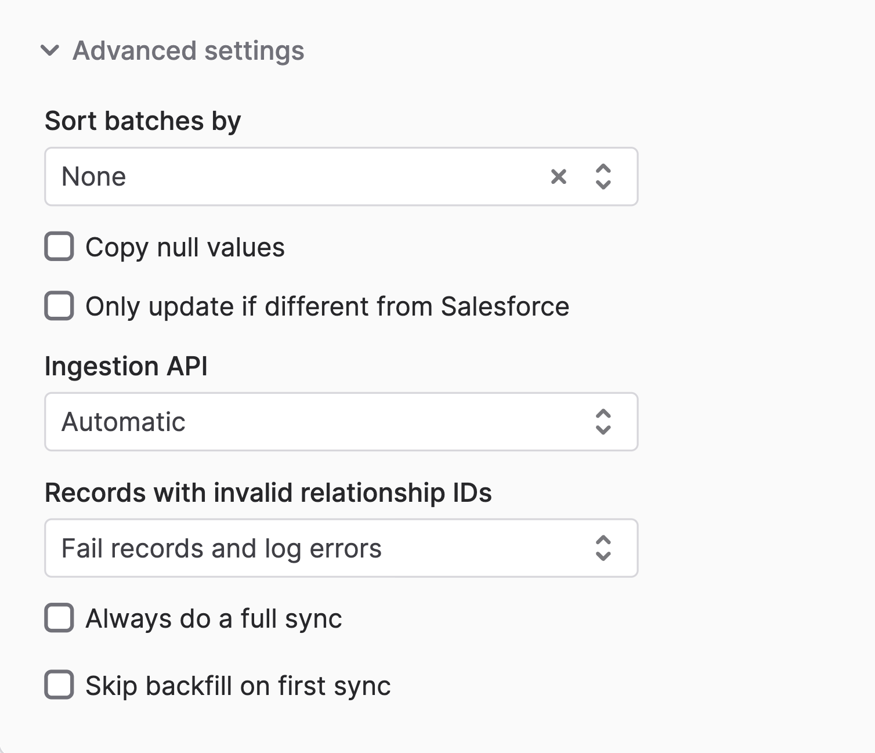Click the Sort batches by field label

tap(143, 121)
